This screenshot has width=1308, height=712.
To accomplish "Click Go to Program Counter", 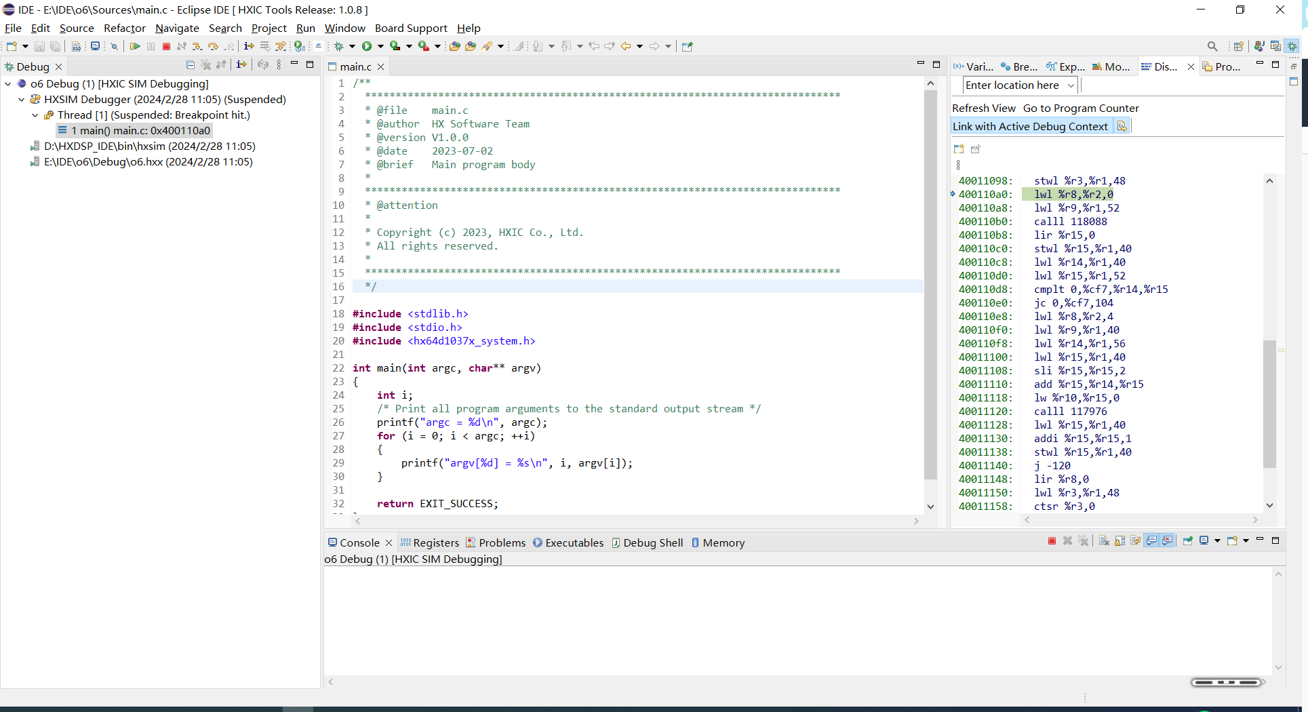I will click(x=1081, y=108).
